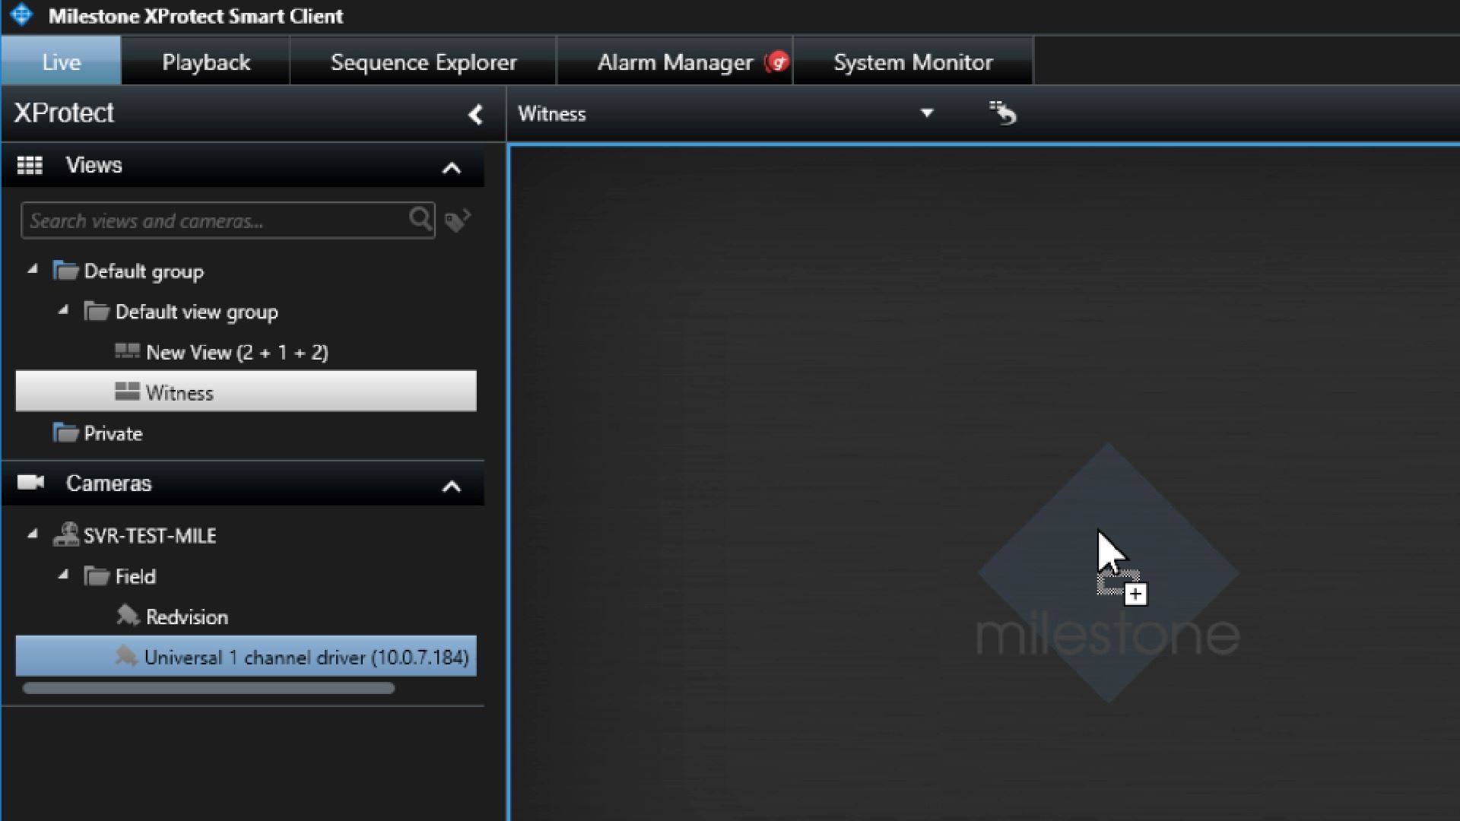The height and width of the screenshot is (821, 1460).
Task: Click the SVR-TEST-MILE server icon
Action: (66, 534)
